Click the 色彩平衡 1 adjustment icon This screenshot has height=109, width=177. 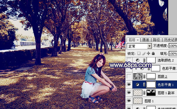point(137,85)
